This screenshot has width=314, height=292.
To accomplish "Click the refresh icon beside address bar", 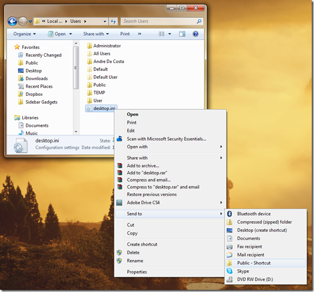I will point(113,21).
